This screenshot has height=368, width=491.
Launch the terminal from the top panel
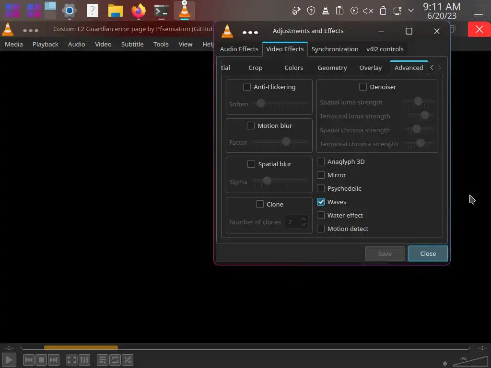coord(162,11)
